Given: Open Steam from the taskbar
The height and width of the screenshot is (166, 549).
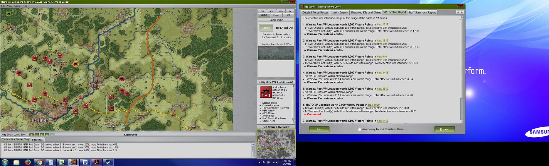Looking at the screenshot, I should coord(108,162).
